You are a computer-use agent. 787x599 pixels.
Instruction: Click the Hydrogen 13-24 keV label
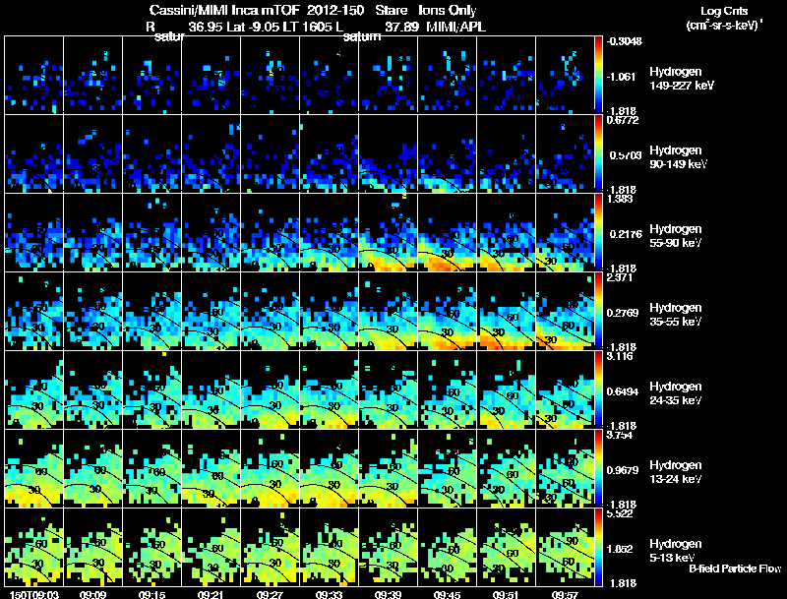pos(676,472)
